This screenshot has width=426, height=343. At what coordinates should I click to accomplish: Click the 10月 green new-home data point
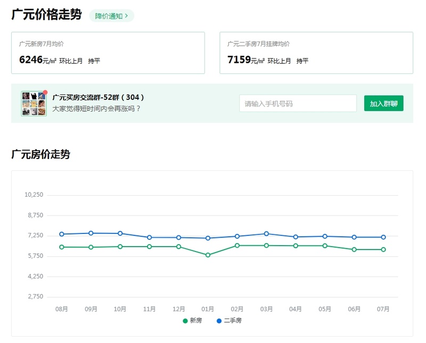(120, 246)
